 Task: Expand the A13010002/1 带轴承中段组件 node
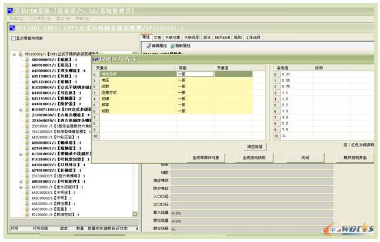click(21, 153)
